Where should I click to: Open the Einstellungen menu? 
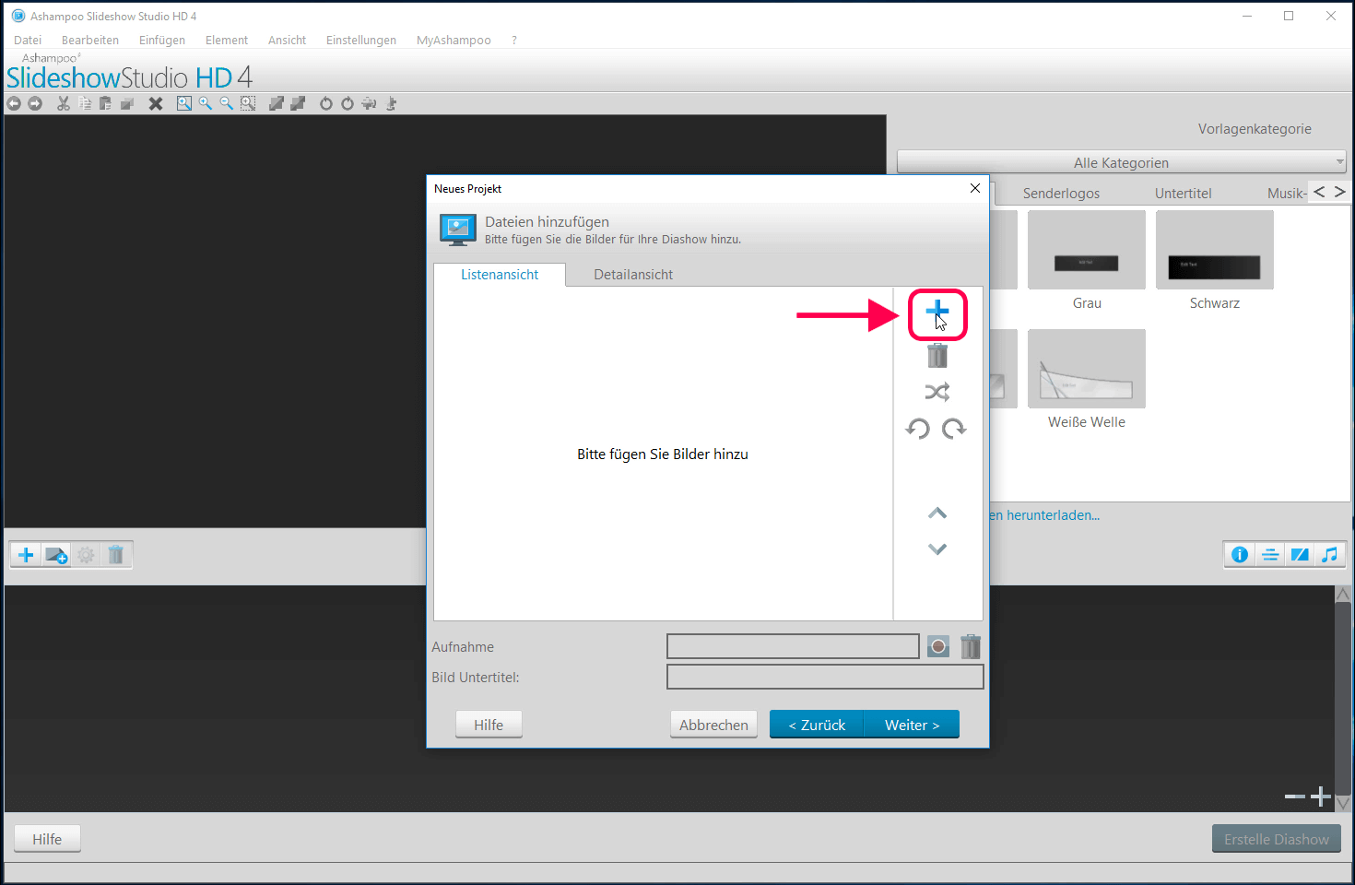[361, 40]
